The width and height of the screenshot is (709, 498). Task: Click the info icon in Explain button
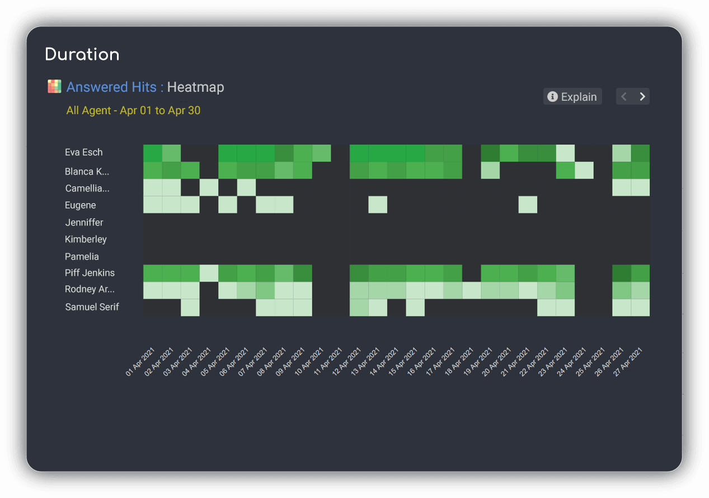click(552, 97)
